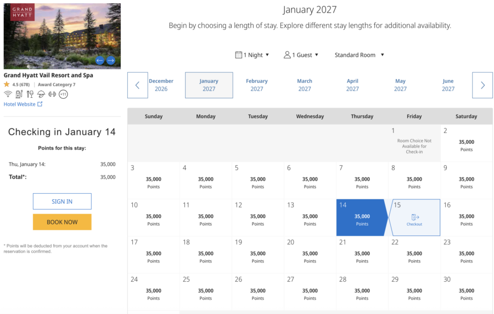Open the Standard Room type dropdown
This screenshot has height=314, width=494.
coord(359,55)
